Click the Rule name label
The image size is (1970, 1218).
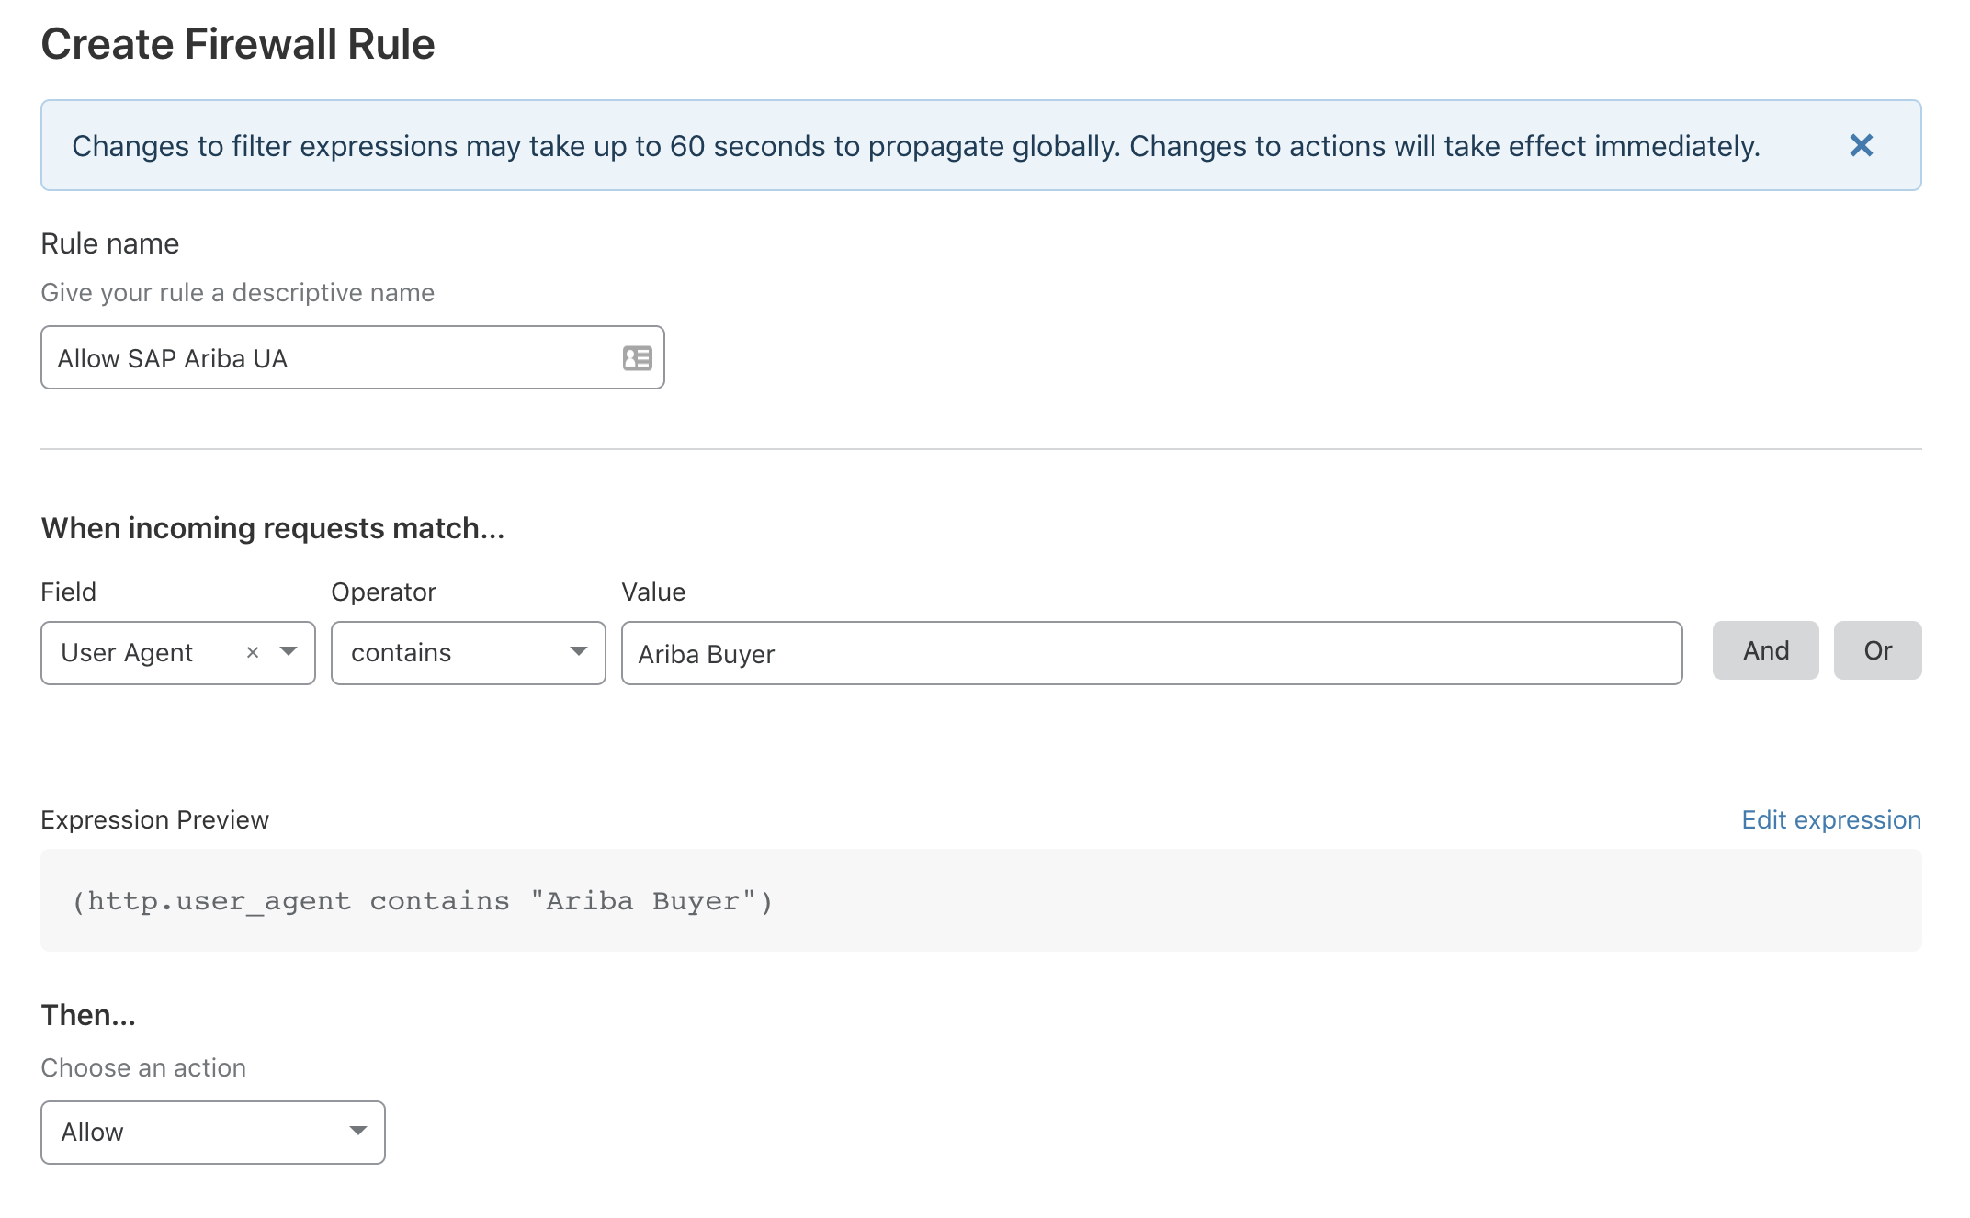[x=110, y=243]
